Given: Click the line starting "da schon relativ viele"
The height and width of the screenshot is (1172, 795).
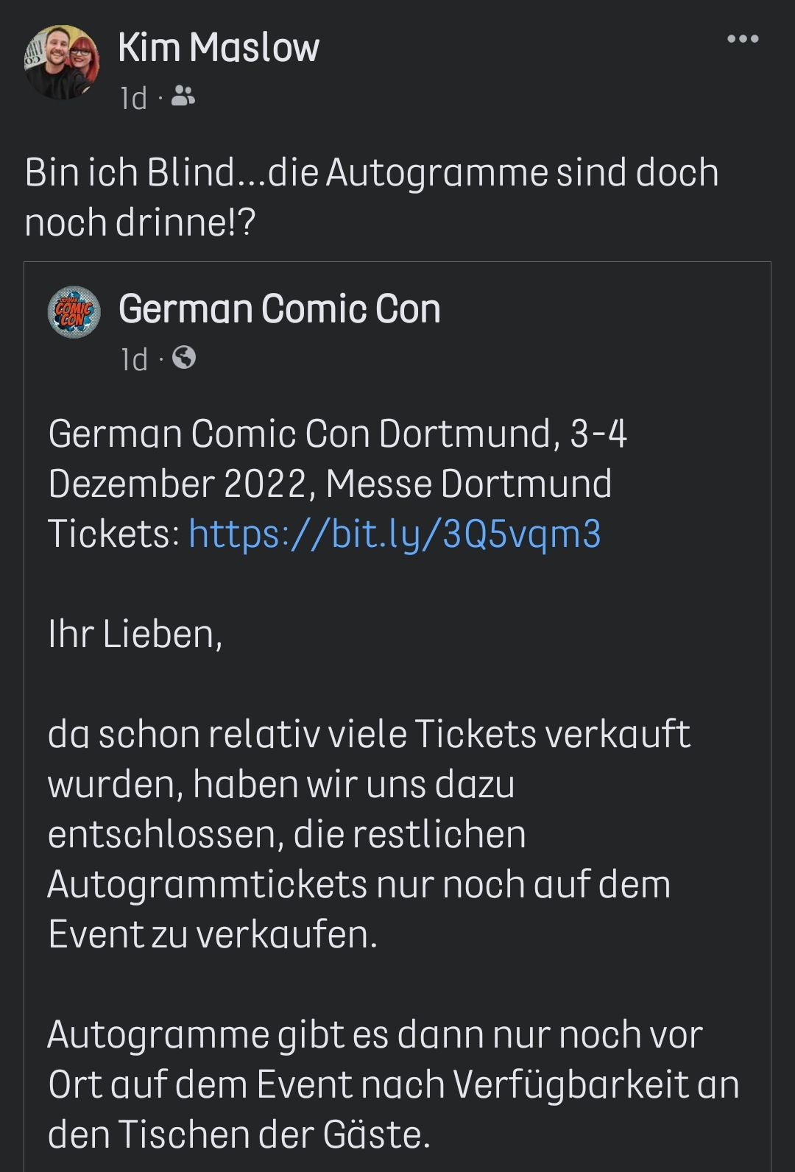Looking at the screenshot, I should point(369,734).
